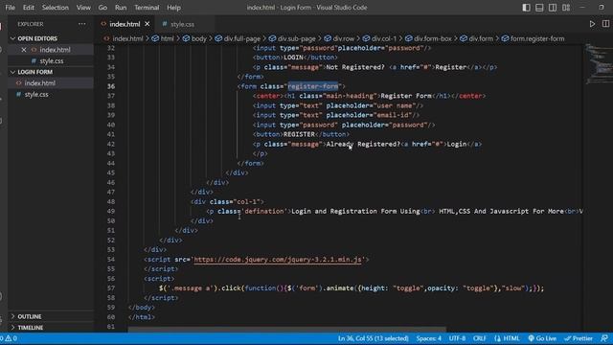
Task: Click the EXPLORER panel title
Action: click(x=30, y=24)
